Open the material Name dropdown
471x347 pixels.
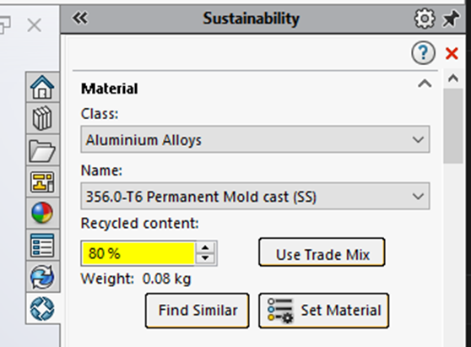pyautogui.click(x=255, y=196)
